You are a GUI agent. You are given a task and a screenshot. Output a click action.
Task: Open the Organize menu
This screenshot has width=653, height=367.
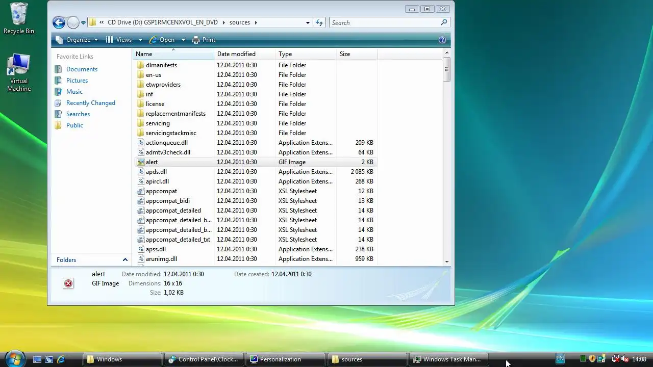[77, 40]
